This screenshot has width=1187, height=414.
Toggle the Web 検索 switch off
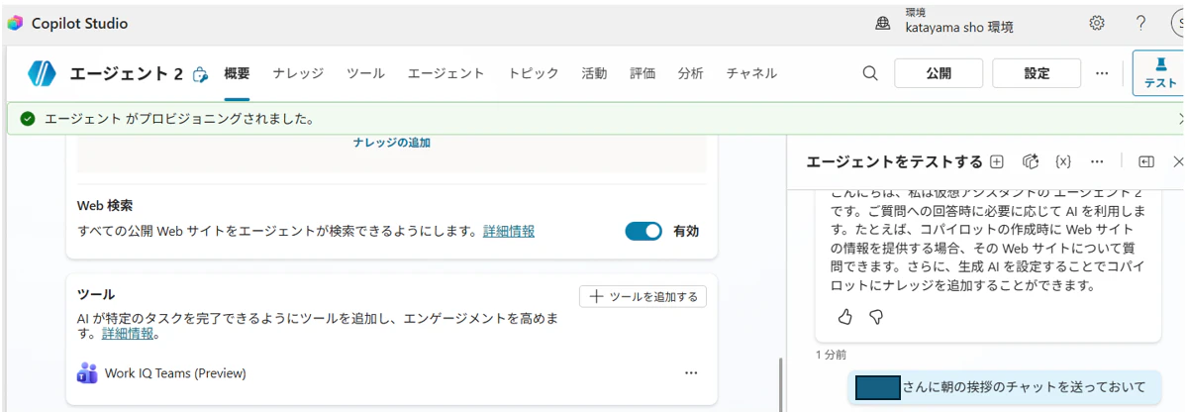(x=643, y=232)
